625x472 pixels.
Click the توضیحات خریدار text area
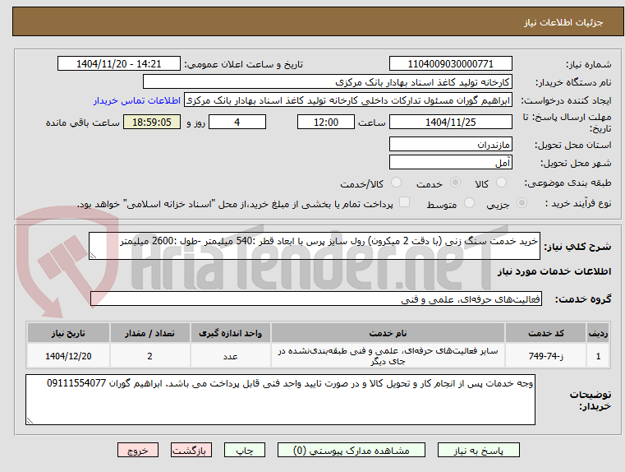coord(280,400)
